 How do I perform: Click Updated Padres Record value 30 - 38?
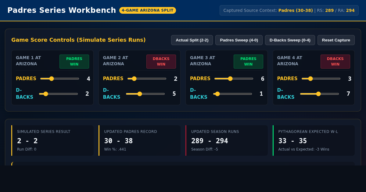[119, 141]
